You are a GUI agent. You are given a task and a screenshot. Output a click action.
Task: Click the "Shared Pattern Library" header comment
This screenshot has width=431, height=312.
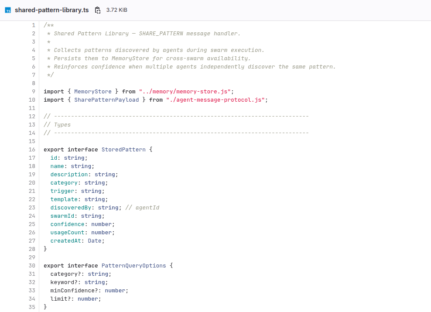[x=144, y=34]
